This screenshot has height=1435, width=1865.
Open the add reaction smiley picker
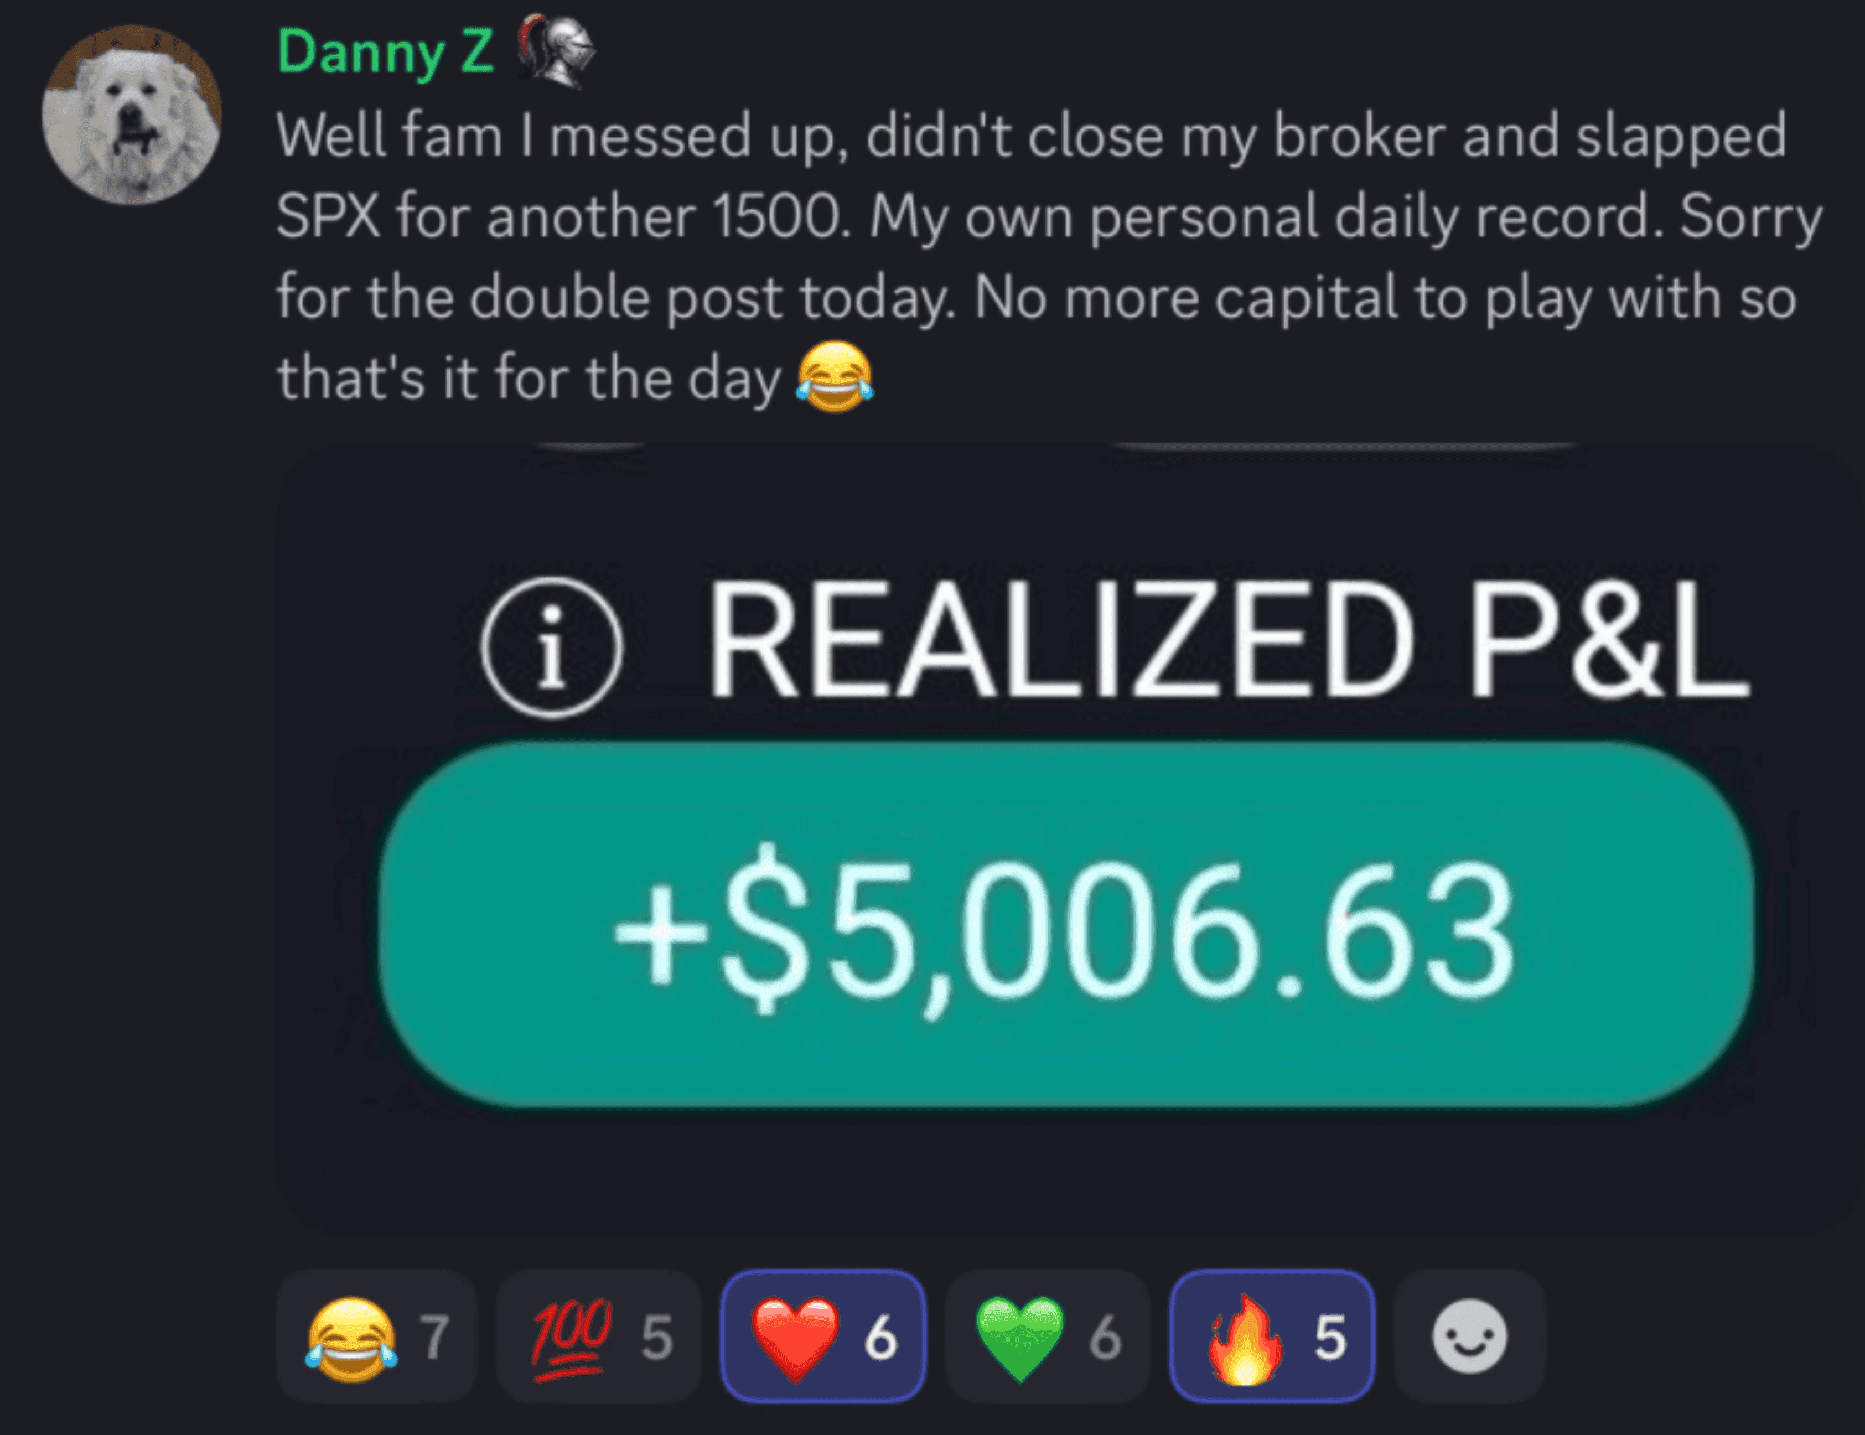click(1470, 1336)
